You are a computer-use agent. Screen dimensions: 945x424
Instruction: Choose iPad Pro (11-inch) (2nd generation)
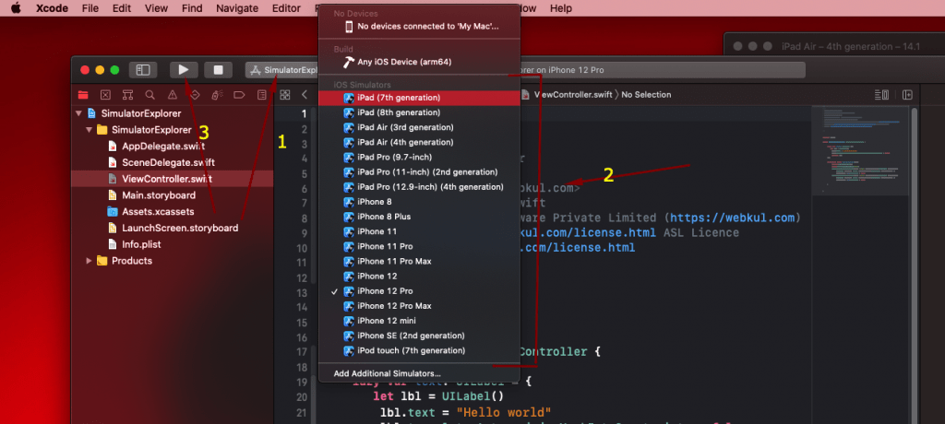click(419, 172)
